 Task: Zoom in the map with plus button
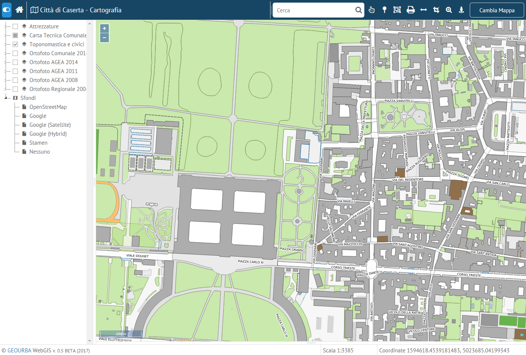104,28
